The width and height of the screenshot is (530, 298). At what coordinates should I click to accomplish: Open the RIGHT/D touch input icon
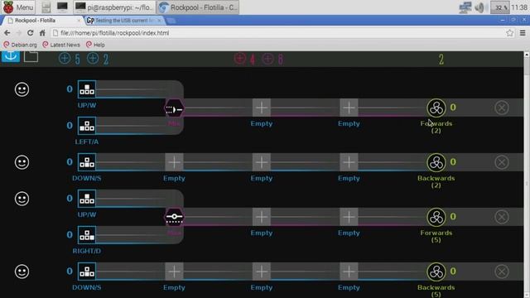pos(87,235)
